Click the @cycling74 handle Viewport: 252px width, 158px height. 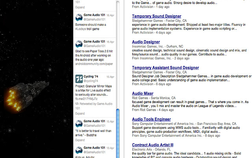91,81
